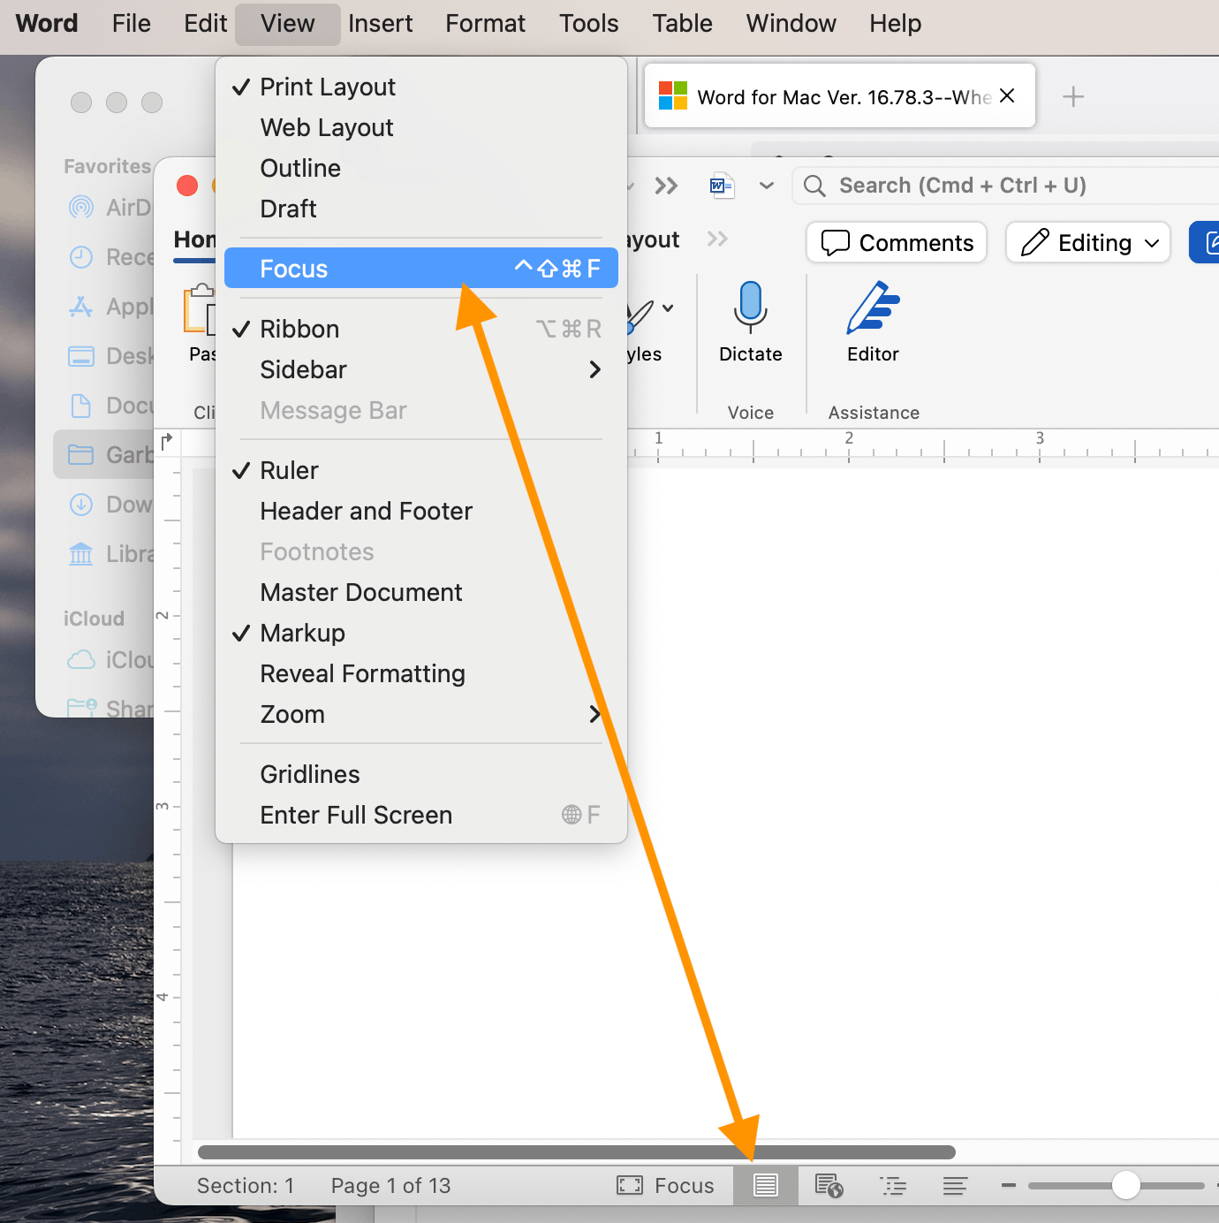The height and width of the screenshot is (1223, 1219).
Task: Click the Search field in Word's title bar
Action: click(x=1006, y=186)
